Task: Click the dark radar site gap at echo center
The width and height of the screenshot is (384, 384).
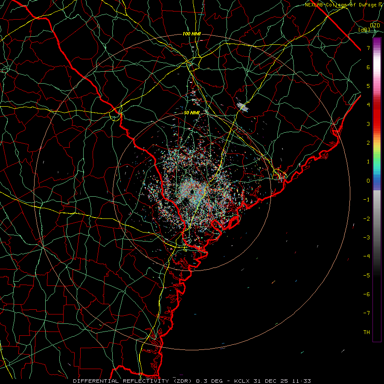Action: pyautogui.click(x=192, y=191)
